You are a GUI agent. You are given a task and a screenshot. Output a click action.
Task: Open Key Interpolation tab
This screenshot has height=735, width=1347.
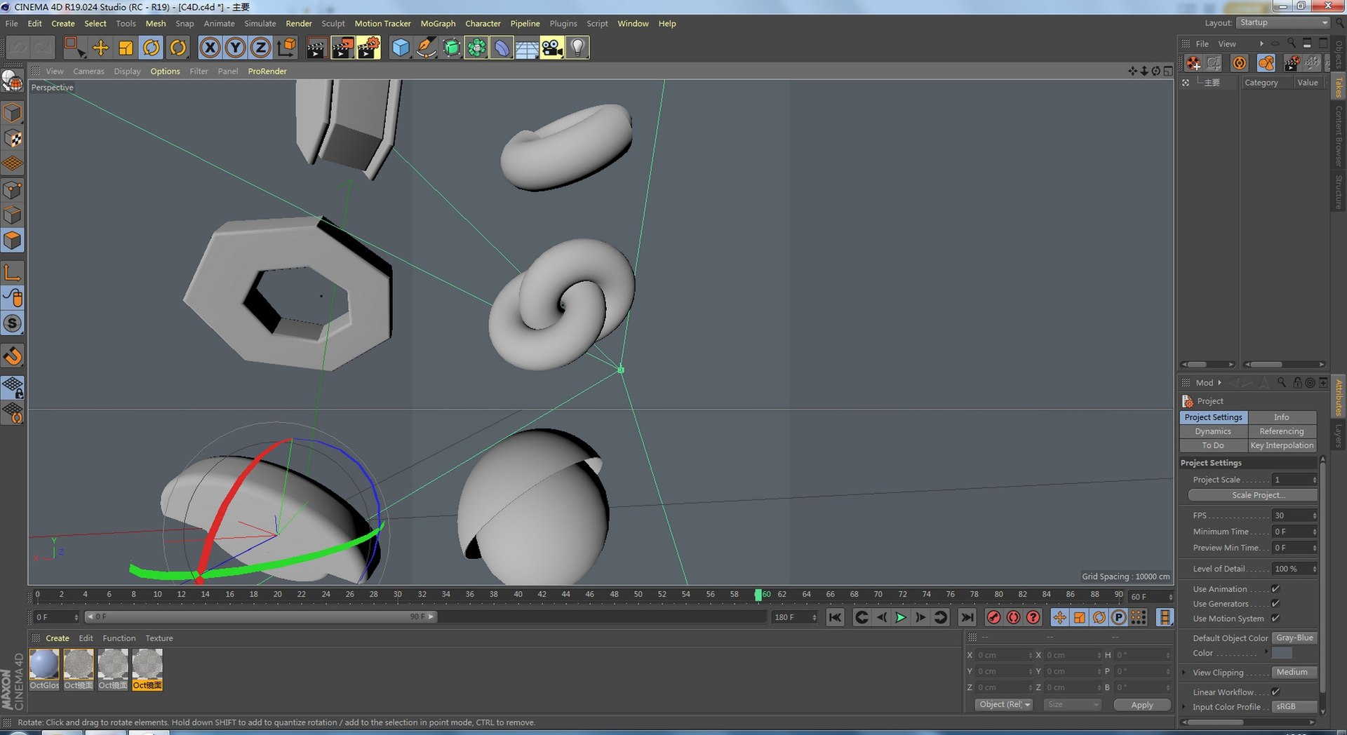(x=1281, y=445)
